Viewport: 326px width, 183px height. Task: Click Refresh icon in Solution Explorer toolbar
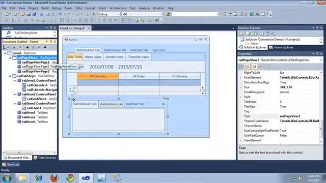pos(254,34)
